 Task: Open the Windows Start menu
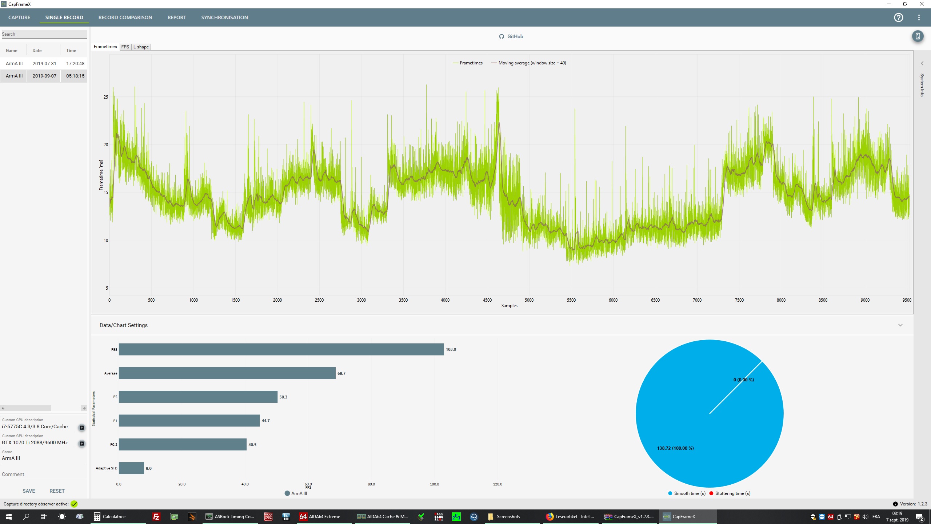9,516
